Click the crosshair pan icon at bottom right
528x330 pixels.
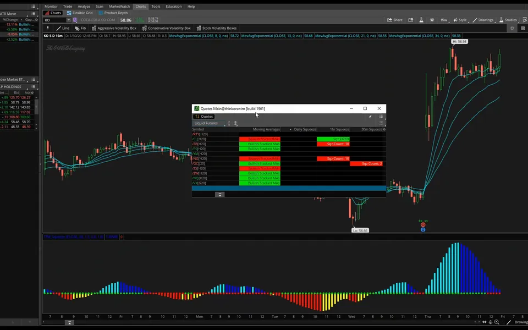click(x=491, y=322)
